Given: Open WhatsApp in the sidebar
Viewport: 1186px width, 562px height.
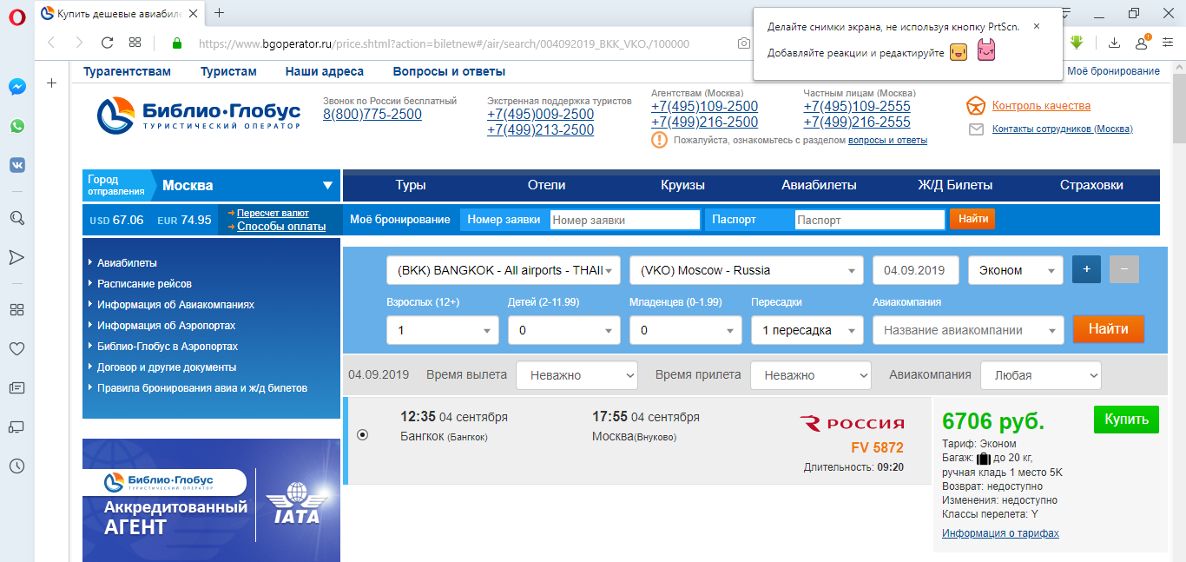Looking at the screenshot, I should click(16, 126).
